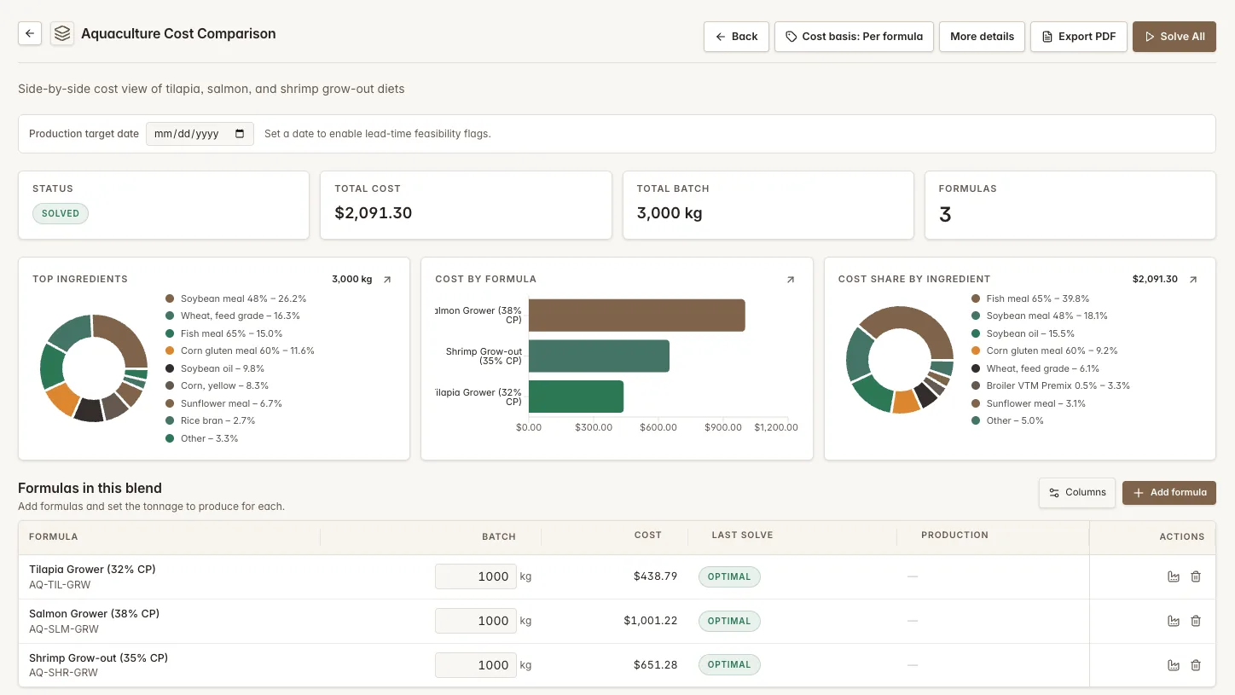Click the Production target date field
This screenshot has height=695, width=1235.
click(x=200, y=134)
